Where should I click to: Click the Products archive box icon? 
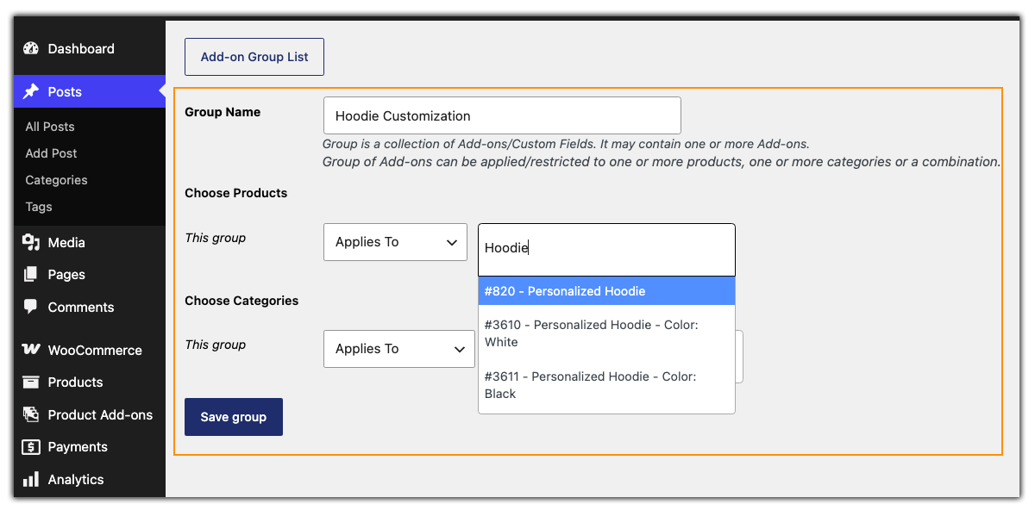[31, 382]
